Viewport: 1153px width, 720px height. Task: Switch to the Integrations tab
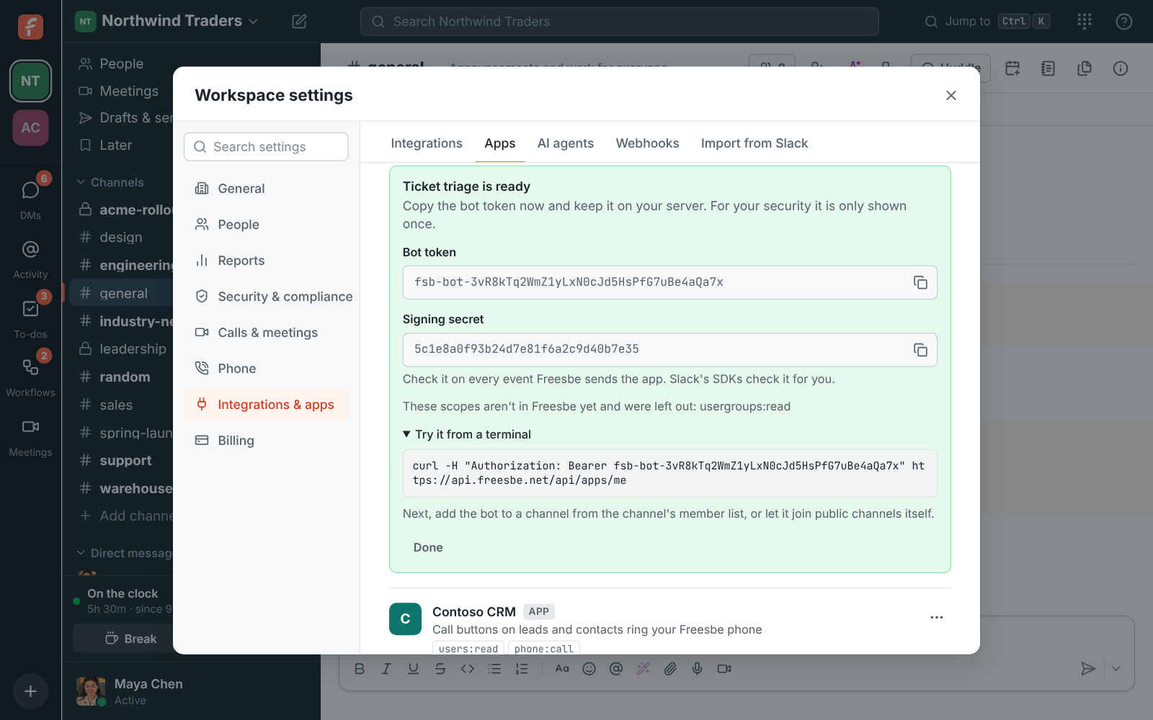[427, 143]
